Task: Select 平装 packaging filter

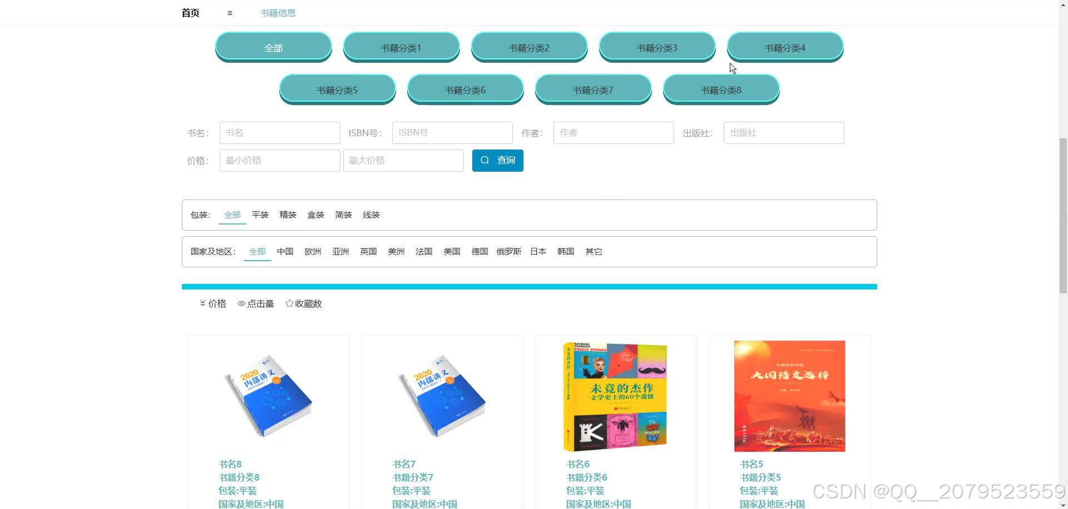Action: (x=260, y=214)
